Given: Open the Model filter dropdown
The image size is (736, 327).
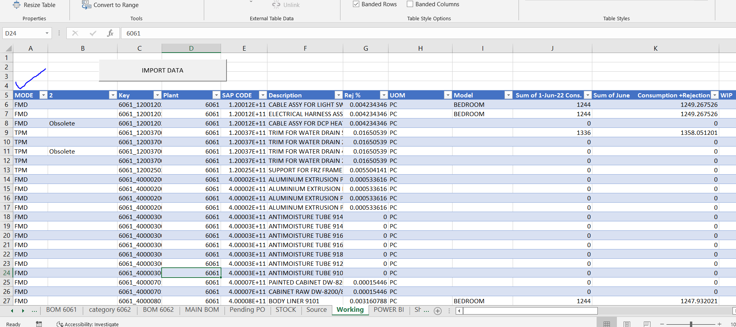Looking at the screenshot, I should [508, 95].
